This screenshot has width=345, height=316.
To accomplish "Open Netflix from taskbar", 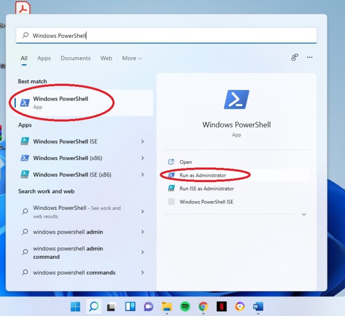I will (x=221, y=307).
